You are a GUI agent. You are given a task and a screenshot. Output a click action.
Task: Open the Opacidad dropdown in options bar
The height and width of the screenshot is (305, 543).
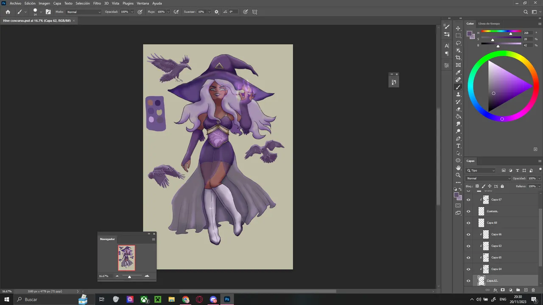point(132,12)
